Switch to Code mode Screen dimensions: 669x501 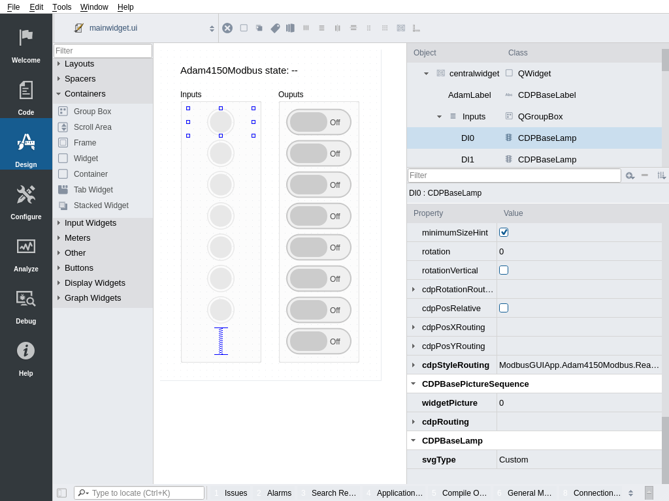26,99
